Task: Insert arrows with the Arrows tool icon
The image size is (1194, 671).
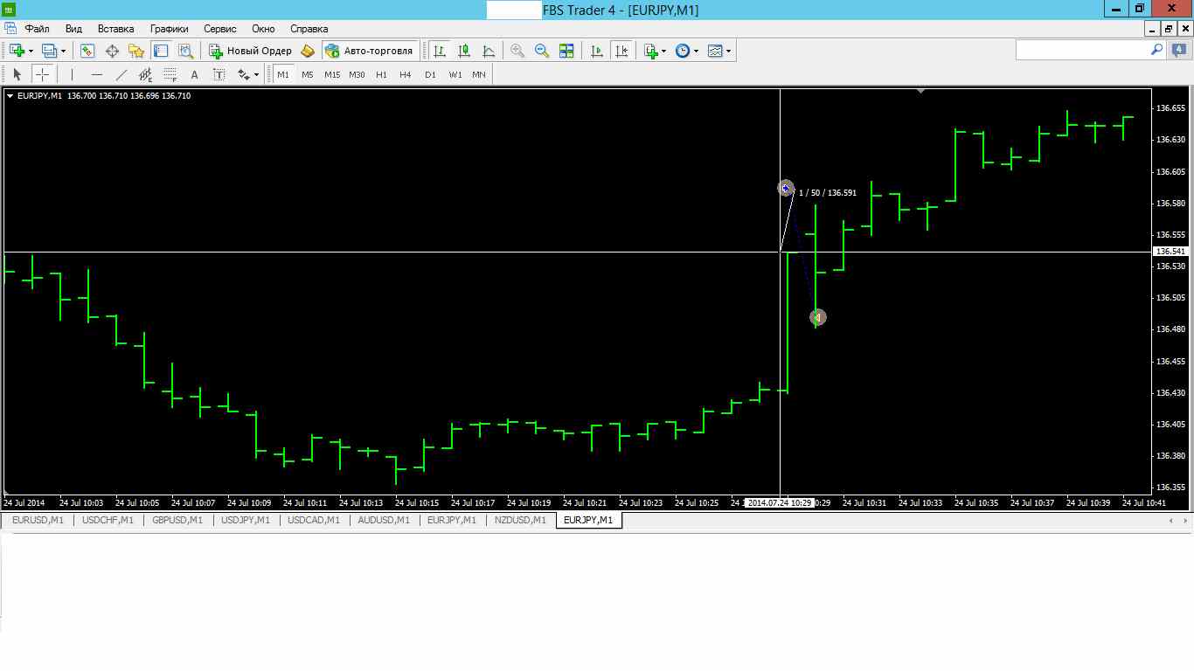Action: 244,74
